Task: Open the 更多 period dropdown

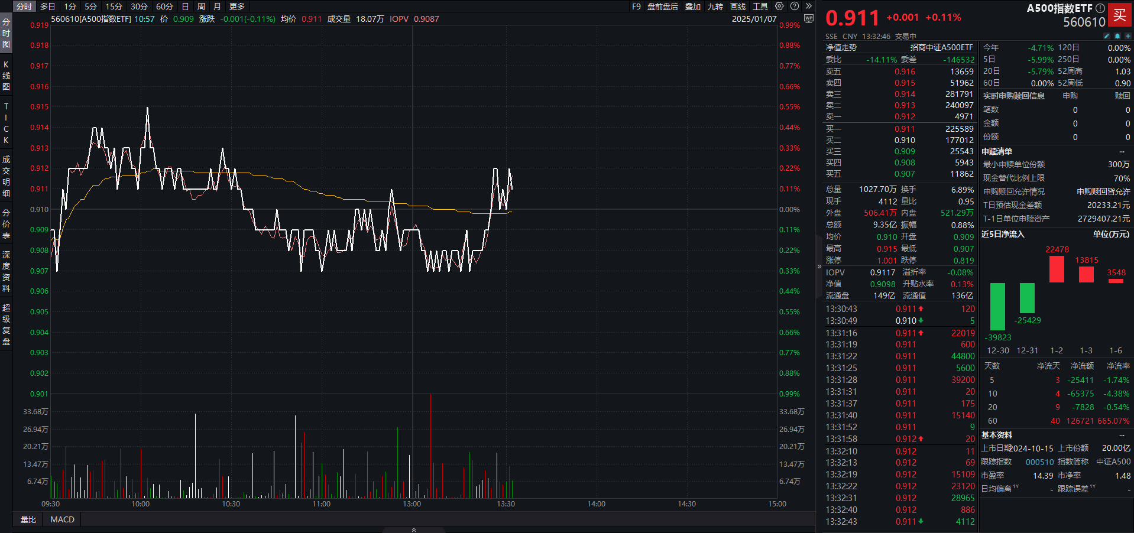Action: coord(237,6)
